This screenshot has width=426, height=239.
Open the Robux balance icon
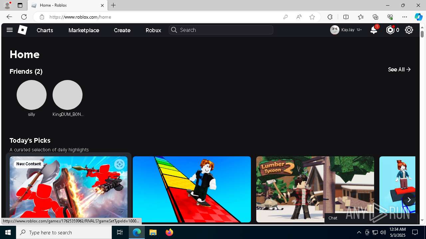[x=390, y=30]
